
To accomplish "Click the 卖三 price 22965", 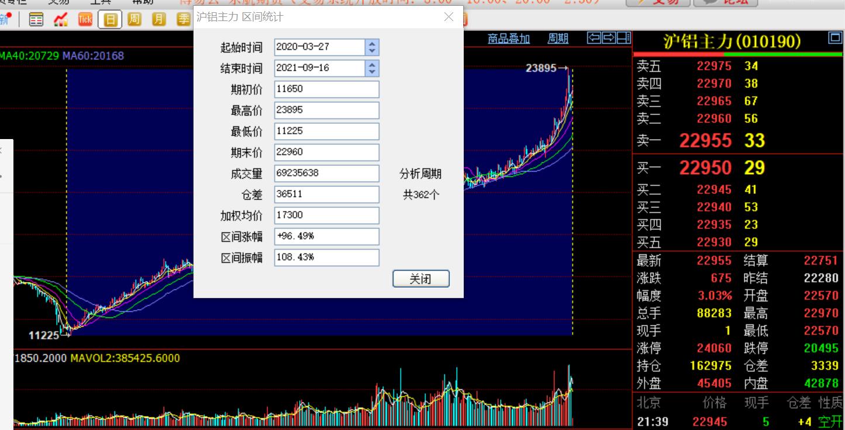I will pyautogui.click(x=714, y=101).
